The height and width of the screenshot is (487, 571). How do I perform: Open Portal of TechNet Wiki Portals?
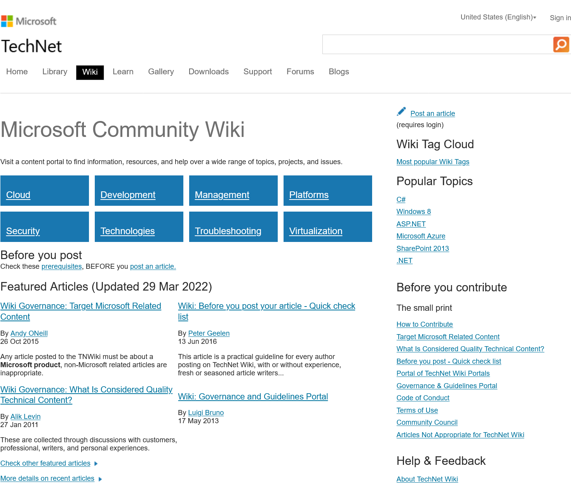pyautogui.click(x=443, y=373)
